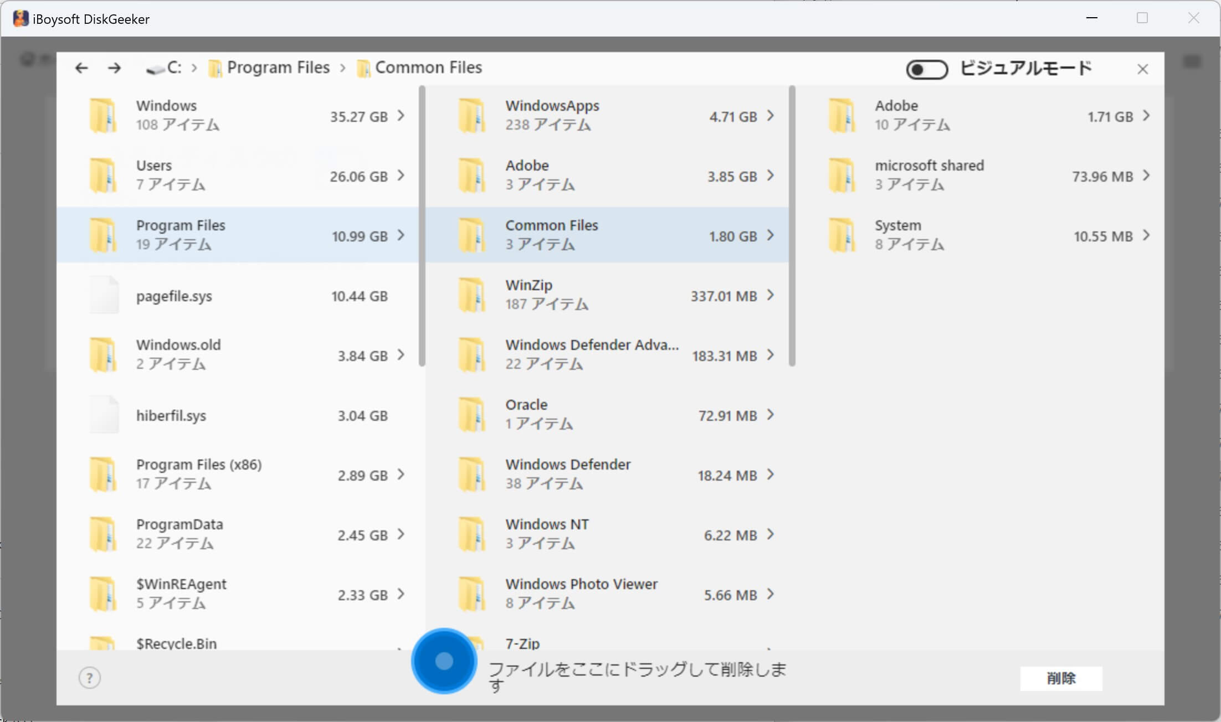
Task: Expand the microsoft shared chevron
Action: coord(1146,176)
